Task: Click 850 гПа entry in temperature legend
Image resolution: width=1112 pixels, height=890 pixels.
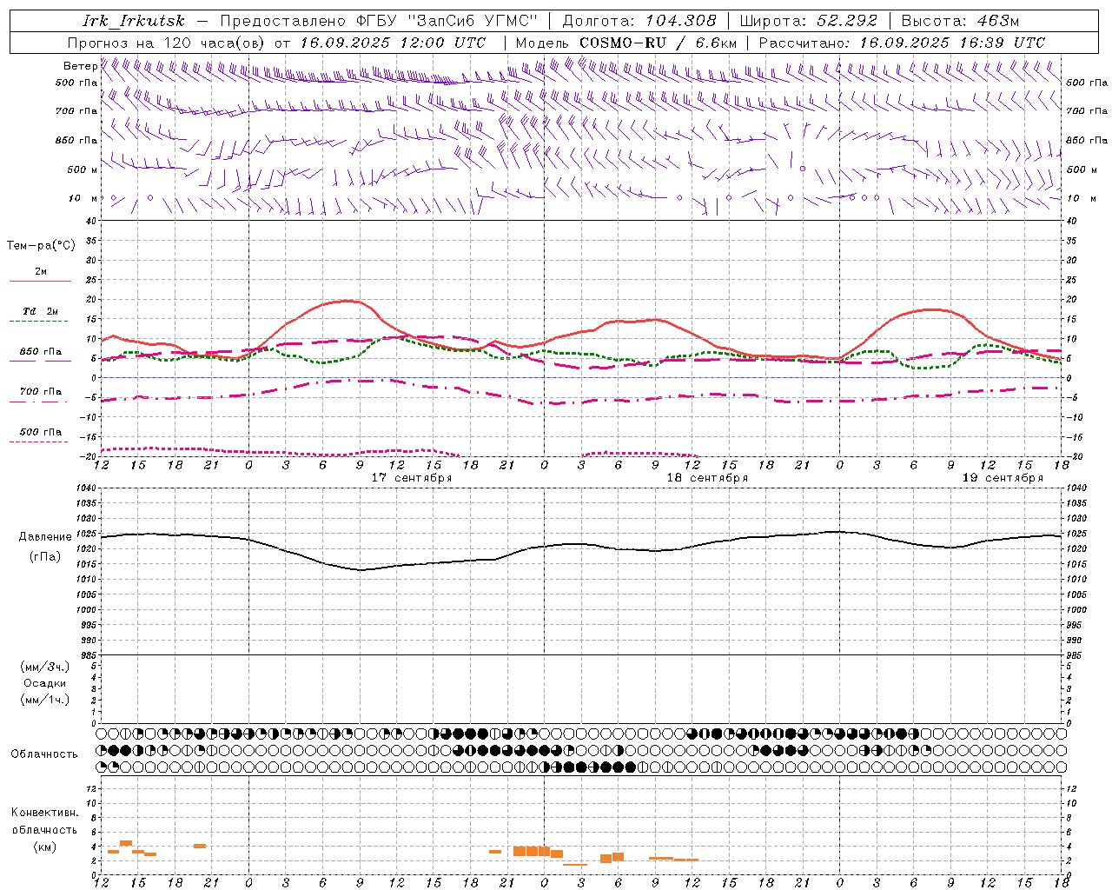Action: [41, 352]
